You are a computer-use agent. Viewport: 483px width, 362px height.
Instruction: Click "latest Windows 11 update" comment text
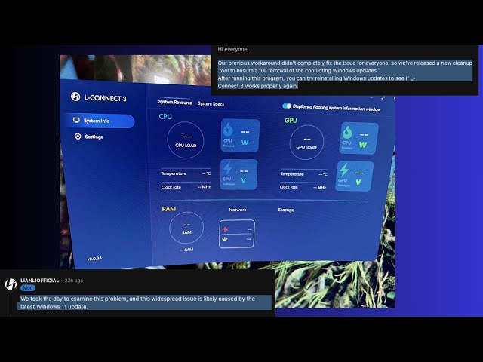(x=54, y=307)
